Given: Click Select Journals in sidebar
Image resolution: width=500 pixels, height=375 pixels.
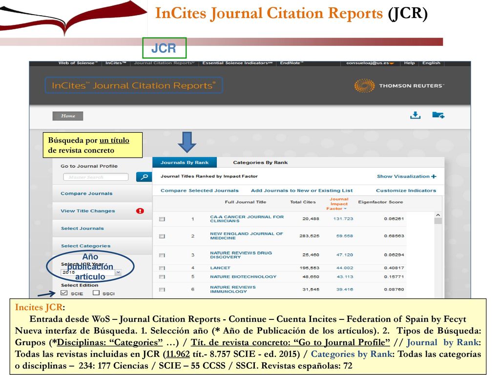Looking at the screenshot, I should [x=82, y=229].
